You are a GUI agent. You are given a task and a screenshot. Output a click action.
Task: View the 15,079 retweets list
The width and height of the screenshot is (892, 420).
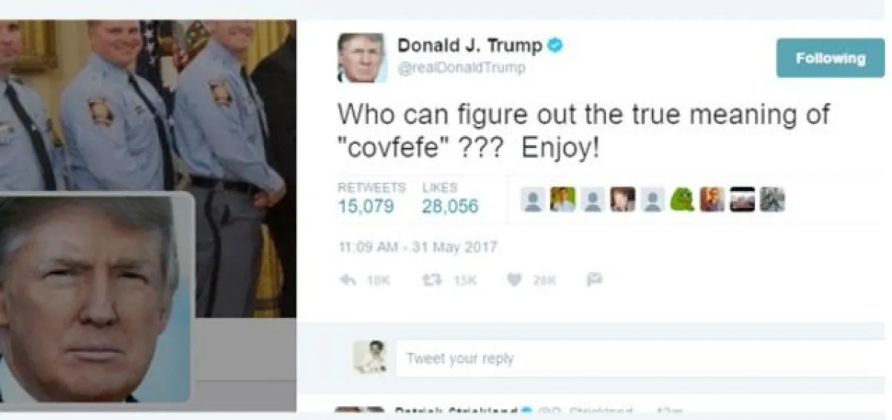[x=366, y=206]
